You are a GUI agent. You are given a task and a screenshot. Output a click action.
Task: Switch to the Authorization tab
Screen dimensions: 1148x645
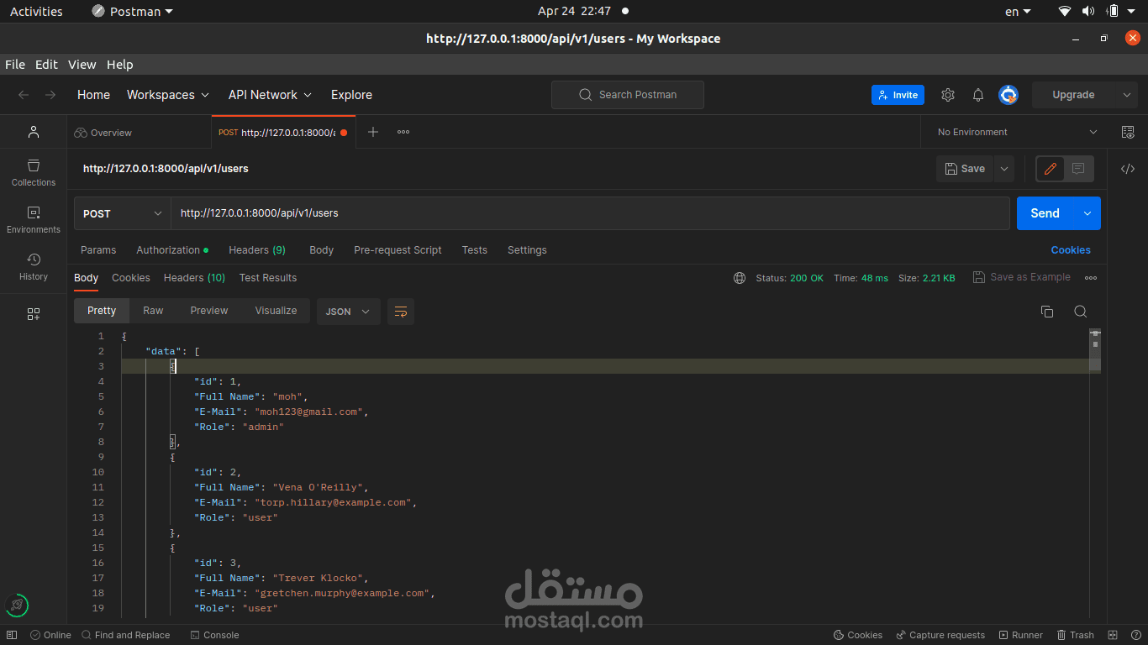(172, 250)
